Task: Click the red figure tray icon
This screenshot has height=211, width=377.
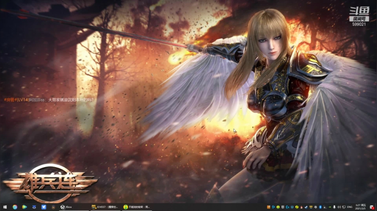Action: 302,207
